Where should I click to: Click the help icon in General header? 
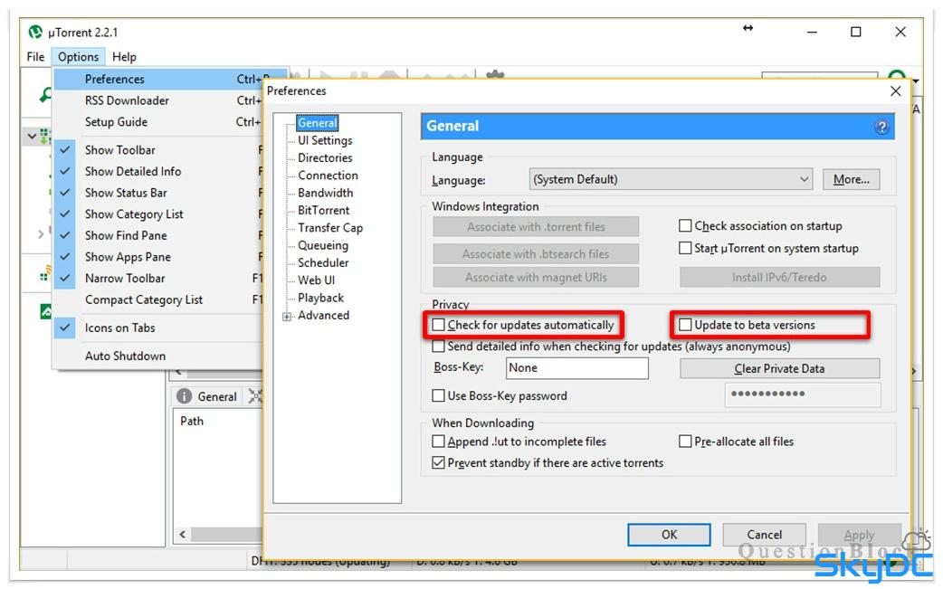(x=881, y=127)
